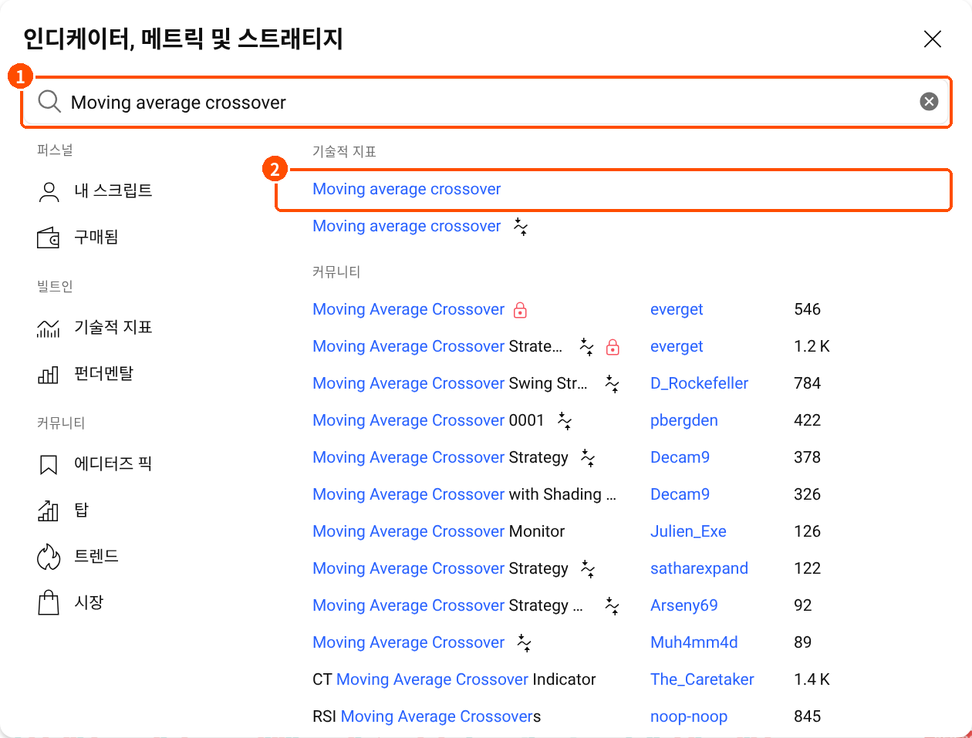This screenshot has height=738, width=972.
Task: Click the magnifier search icon
Action: 49,101
